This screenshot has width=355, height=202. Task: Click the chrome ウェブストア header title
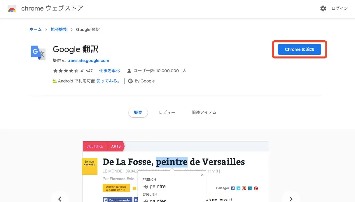[x=52, y=8]
